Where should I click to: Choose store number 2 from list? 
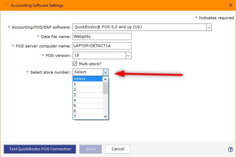click(88, 89)
